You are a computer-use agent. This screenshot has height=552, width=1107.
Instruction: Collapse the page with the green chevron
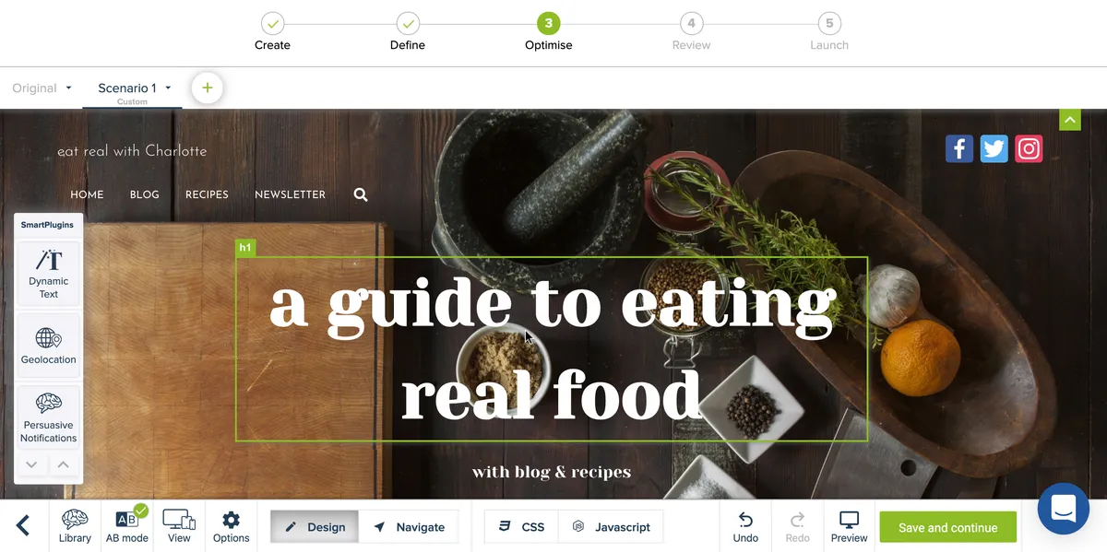click(x=1069, y=120)
